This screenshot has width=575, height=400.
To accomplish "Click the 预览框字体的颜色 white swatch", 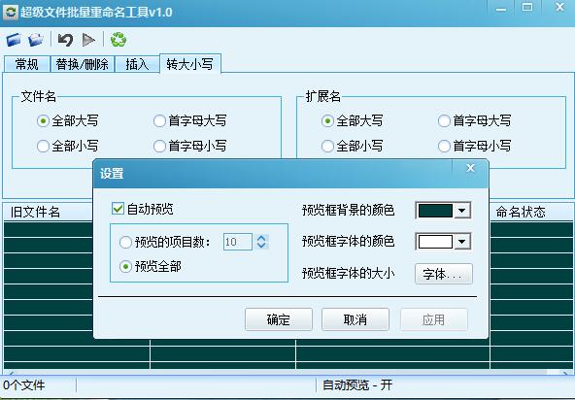I will pos(435,242).
